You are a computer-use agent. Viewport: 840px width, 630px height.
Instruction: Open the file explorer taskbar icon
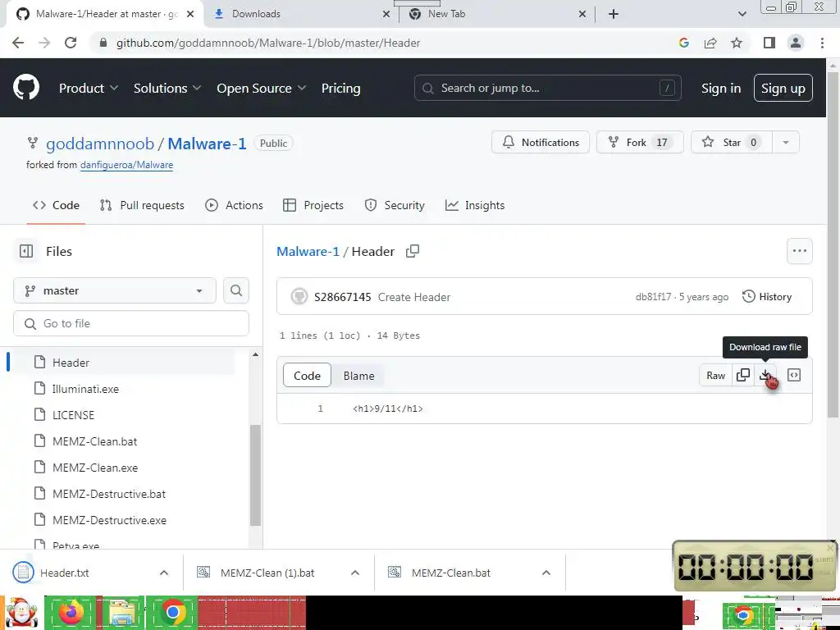(x=121, y=612)
